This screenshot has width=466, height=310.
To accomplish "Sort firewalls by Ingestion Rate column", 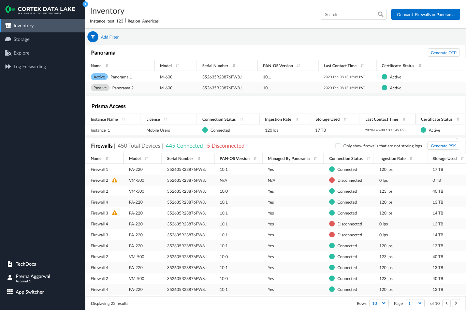I will [411, 159].
